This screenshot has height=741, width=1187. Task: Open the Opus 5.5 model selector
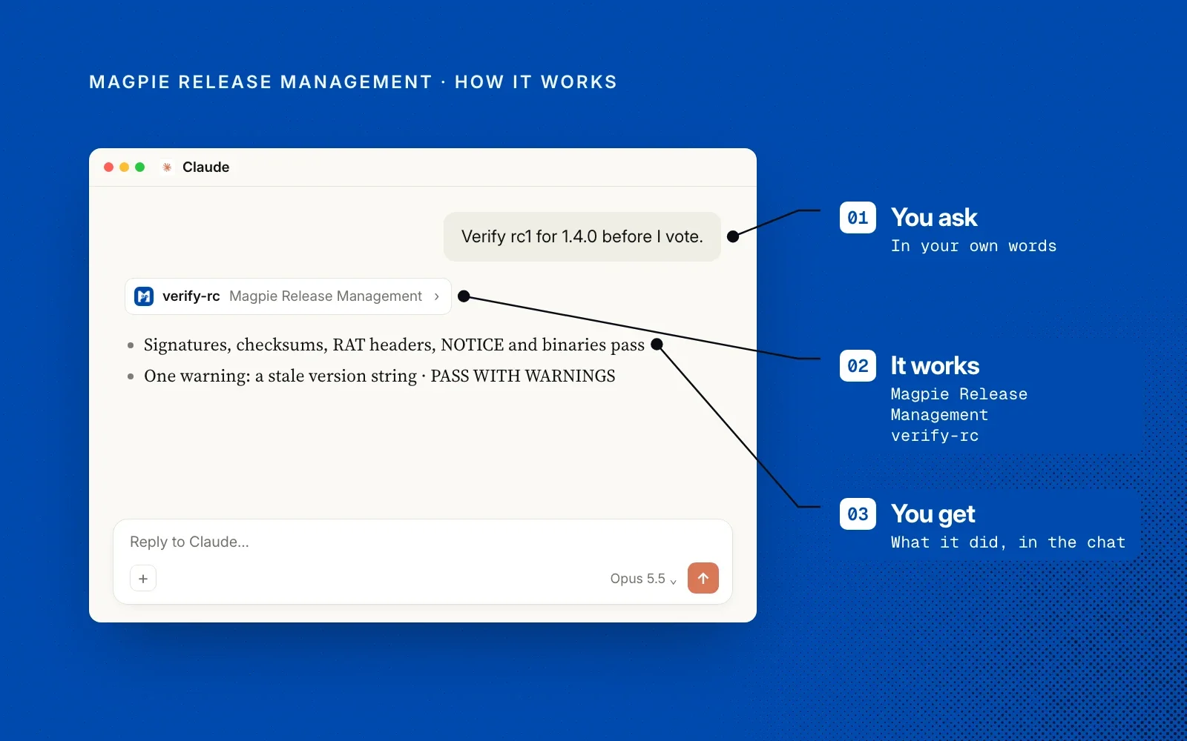[x=643, y=579]
